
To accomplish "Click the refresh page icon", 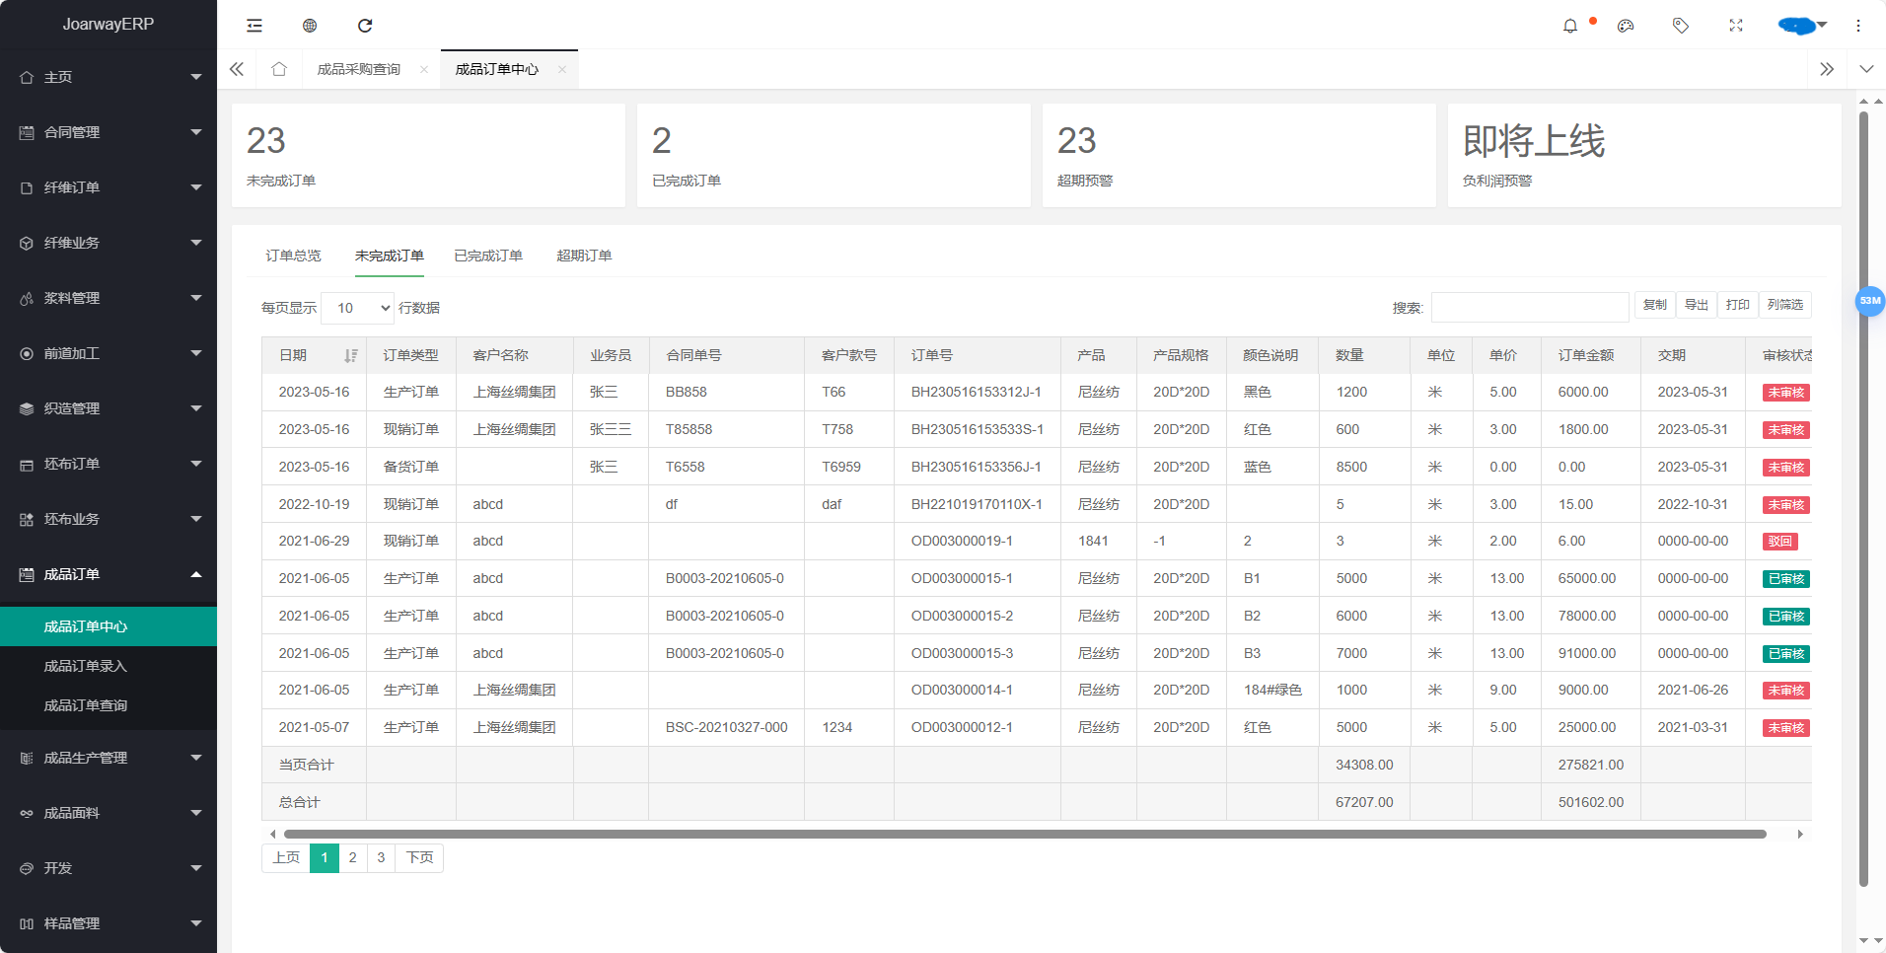I will click(365, 26).
